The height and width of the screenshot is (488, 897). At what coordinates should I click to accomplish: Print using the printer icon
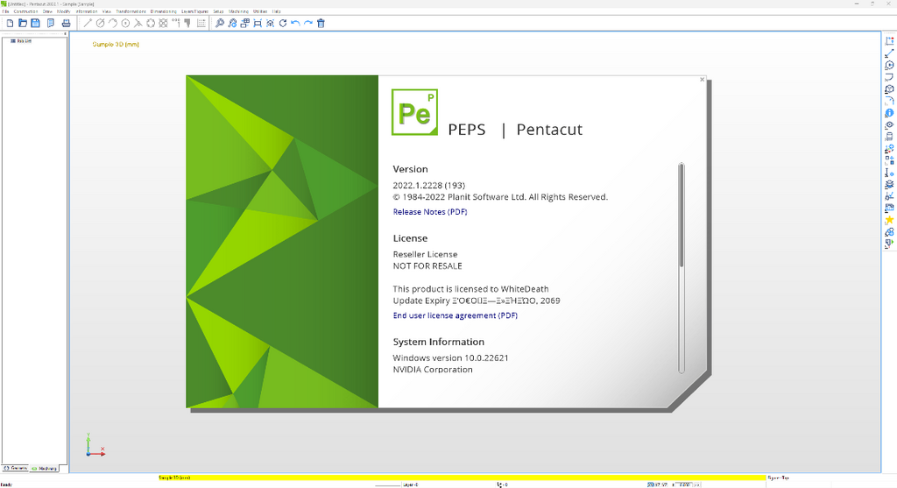click(x=66, y=24)
